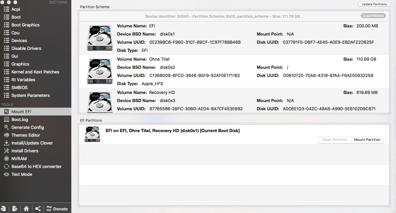Click the Ohne Titel mount point slash
396x213 pixels.
pyautogui.click(x=287, y=68)
